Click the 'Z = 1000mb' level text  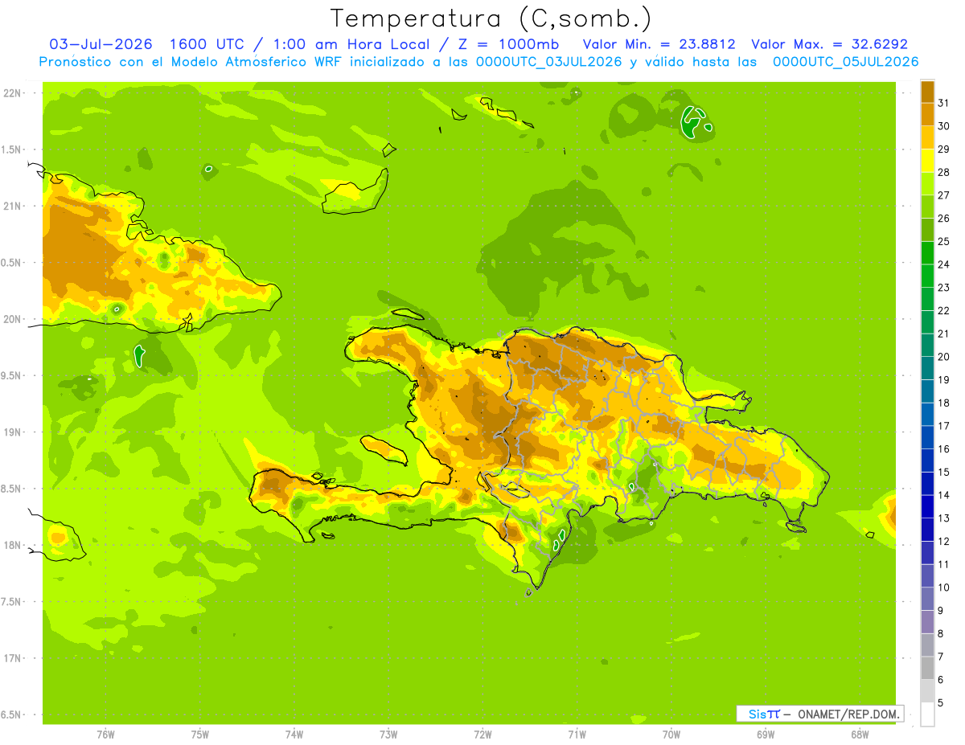click(x=507, y=44)
